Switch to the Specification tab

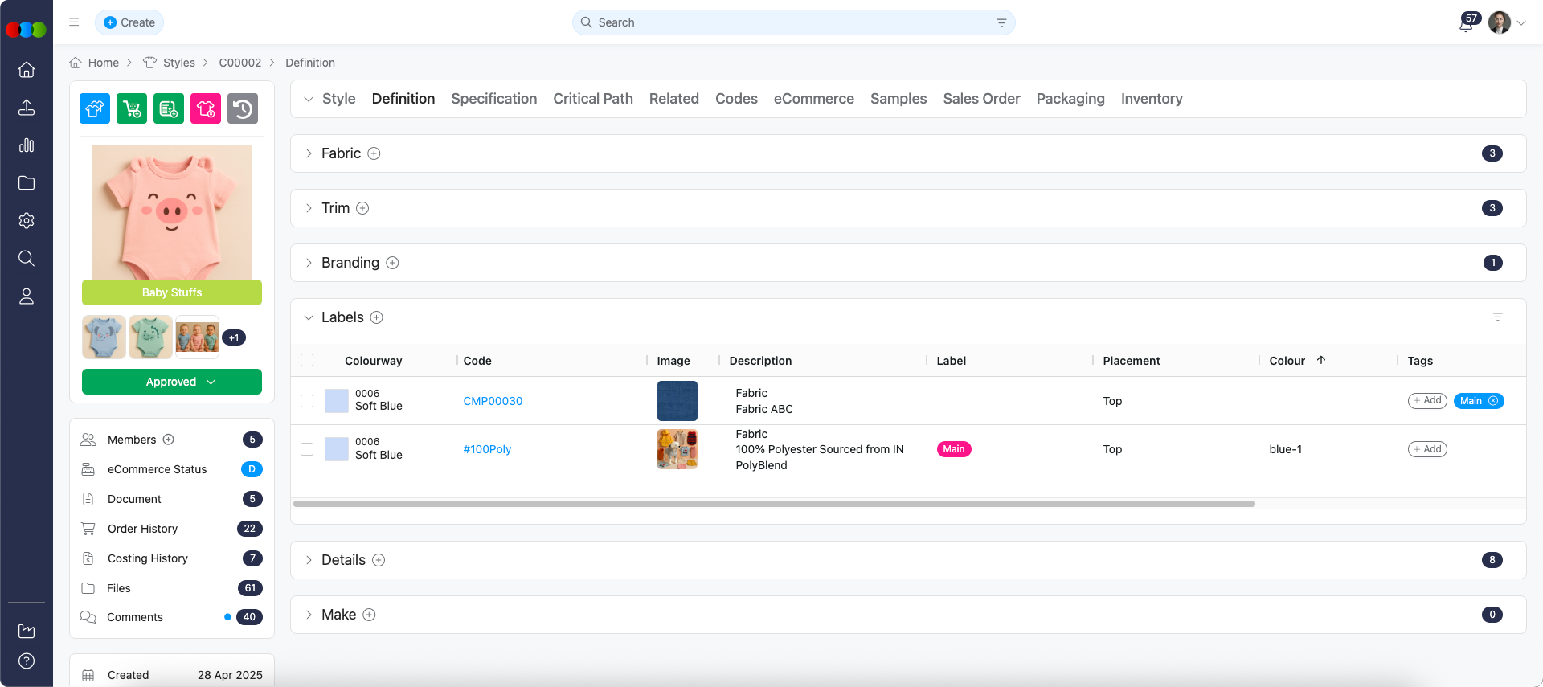493,99
